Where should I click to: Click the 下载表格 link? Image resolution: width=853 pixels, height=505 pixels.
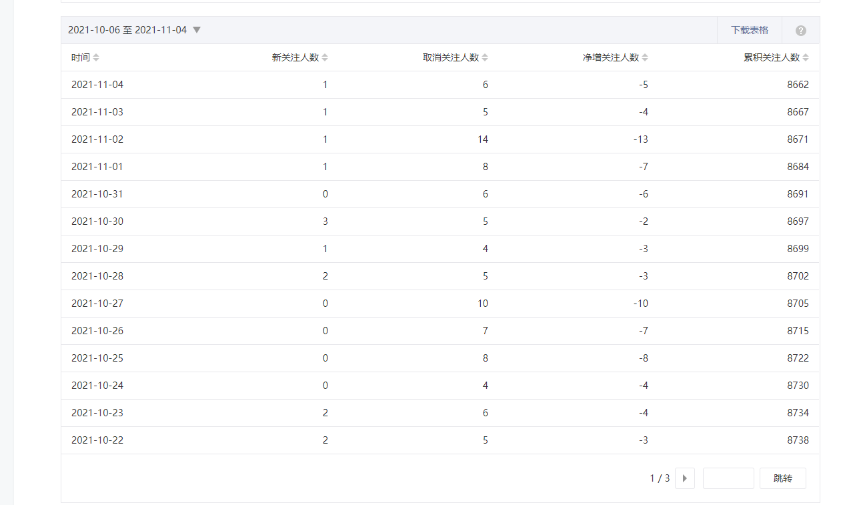(x=749, y=30)
